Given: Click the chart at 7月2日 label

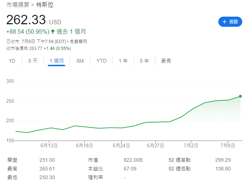Looking at the screenshot, I should (x=192, y=146).
